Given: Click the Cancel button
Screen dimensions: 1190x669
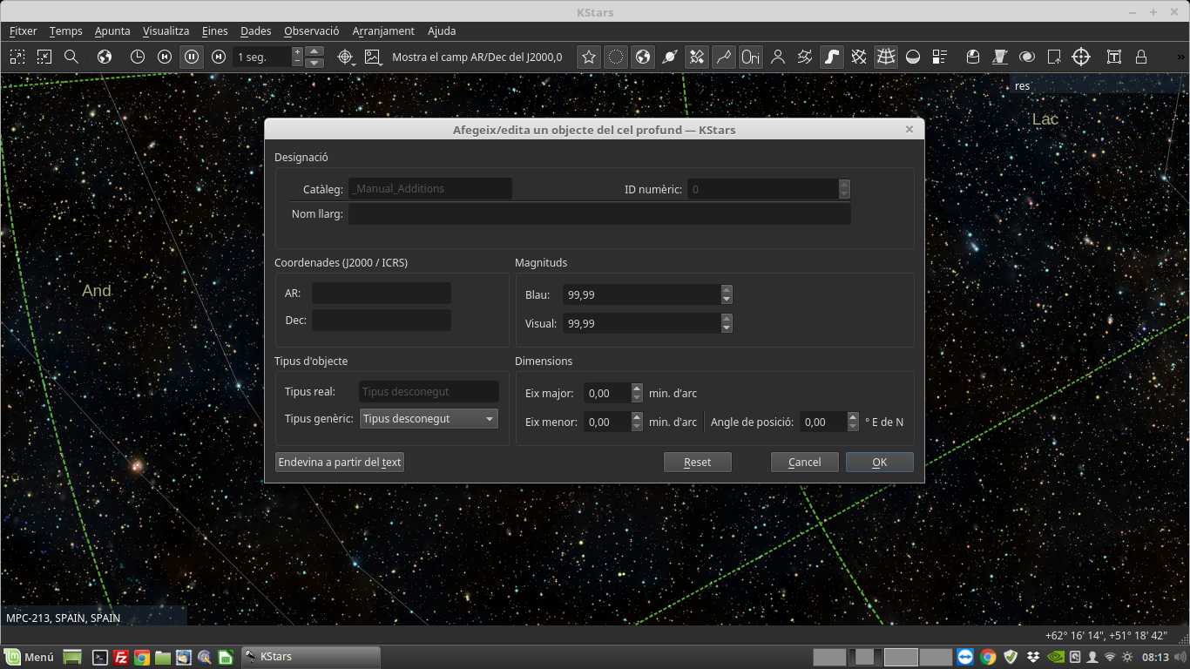Looking at the screenshot, I should 804,463.
